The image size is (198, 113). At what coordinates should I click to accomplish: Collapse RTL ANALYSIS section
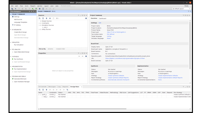11,49
